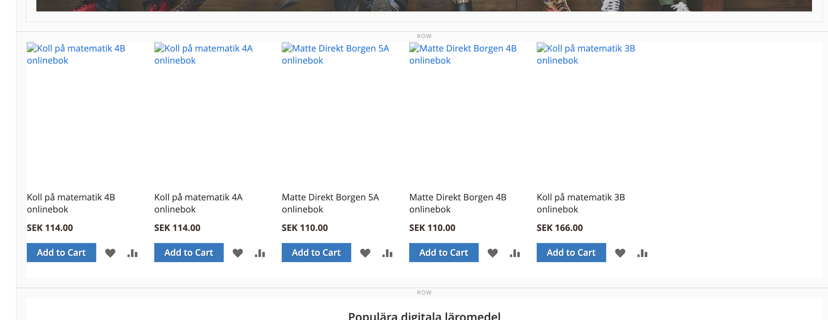Add Koll på matematik 4A to cart
Screen dimensions: 828x320
click(189, 253)
